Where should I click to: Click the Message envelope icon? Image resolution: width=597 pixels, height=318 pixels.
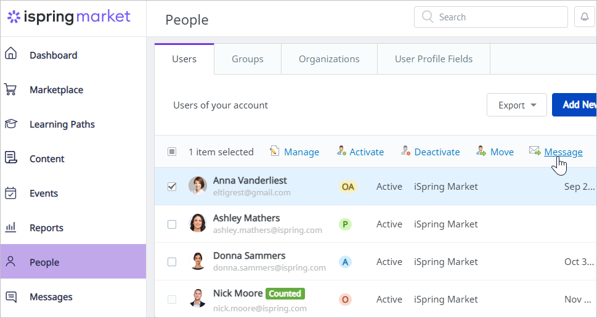pyautogui.click(x=535, y=151)
